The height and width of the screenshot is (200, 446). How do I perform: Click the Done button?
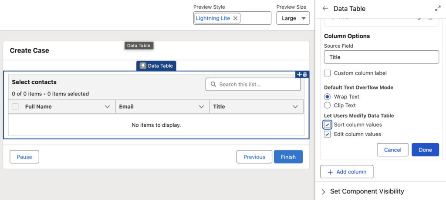[x=425, y=150]
